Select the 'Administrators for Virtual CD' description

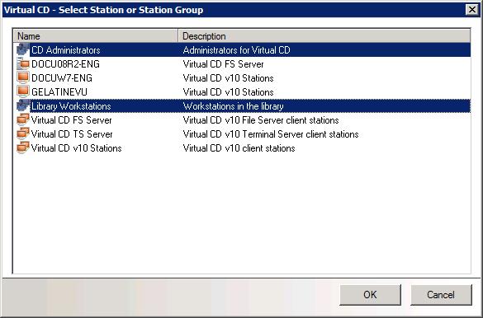pyautogui.click(x=237, y=50)
